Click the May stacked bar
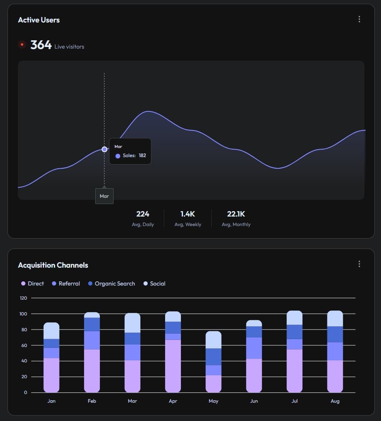Viewport: 381px width, 421px height. click(x=213, y=362)
